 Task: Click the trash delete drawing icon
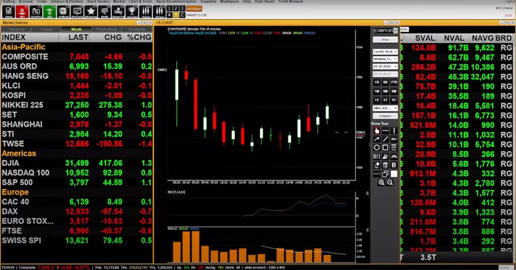click(x=385, y=165)
